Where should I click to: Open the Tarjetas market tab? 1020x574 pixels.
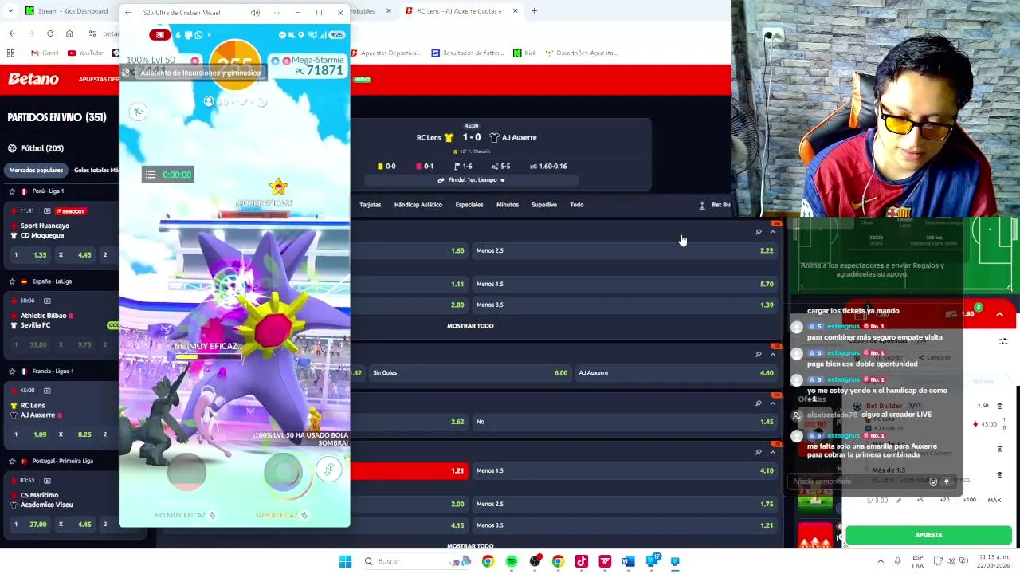point(370,205)
